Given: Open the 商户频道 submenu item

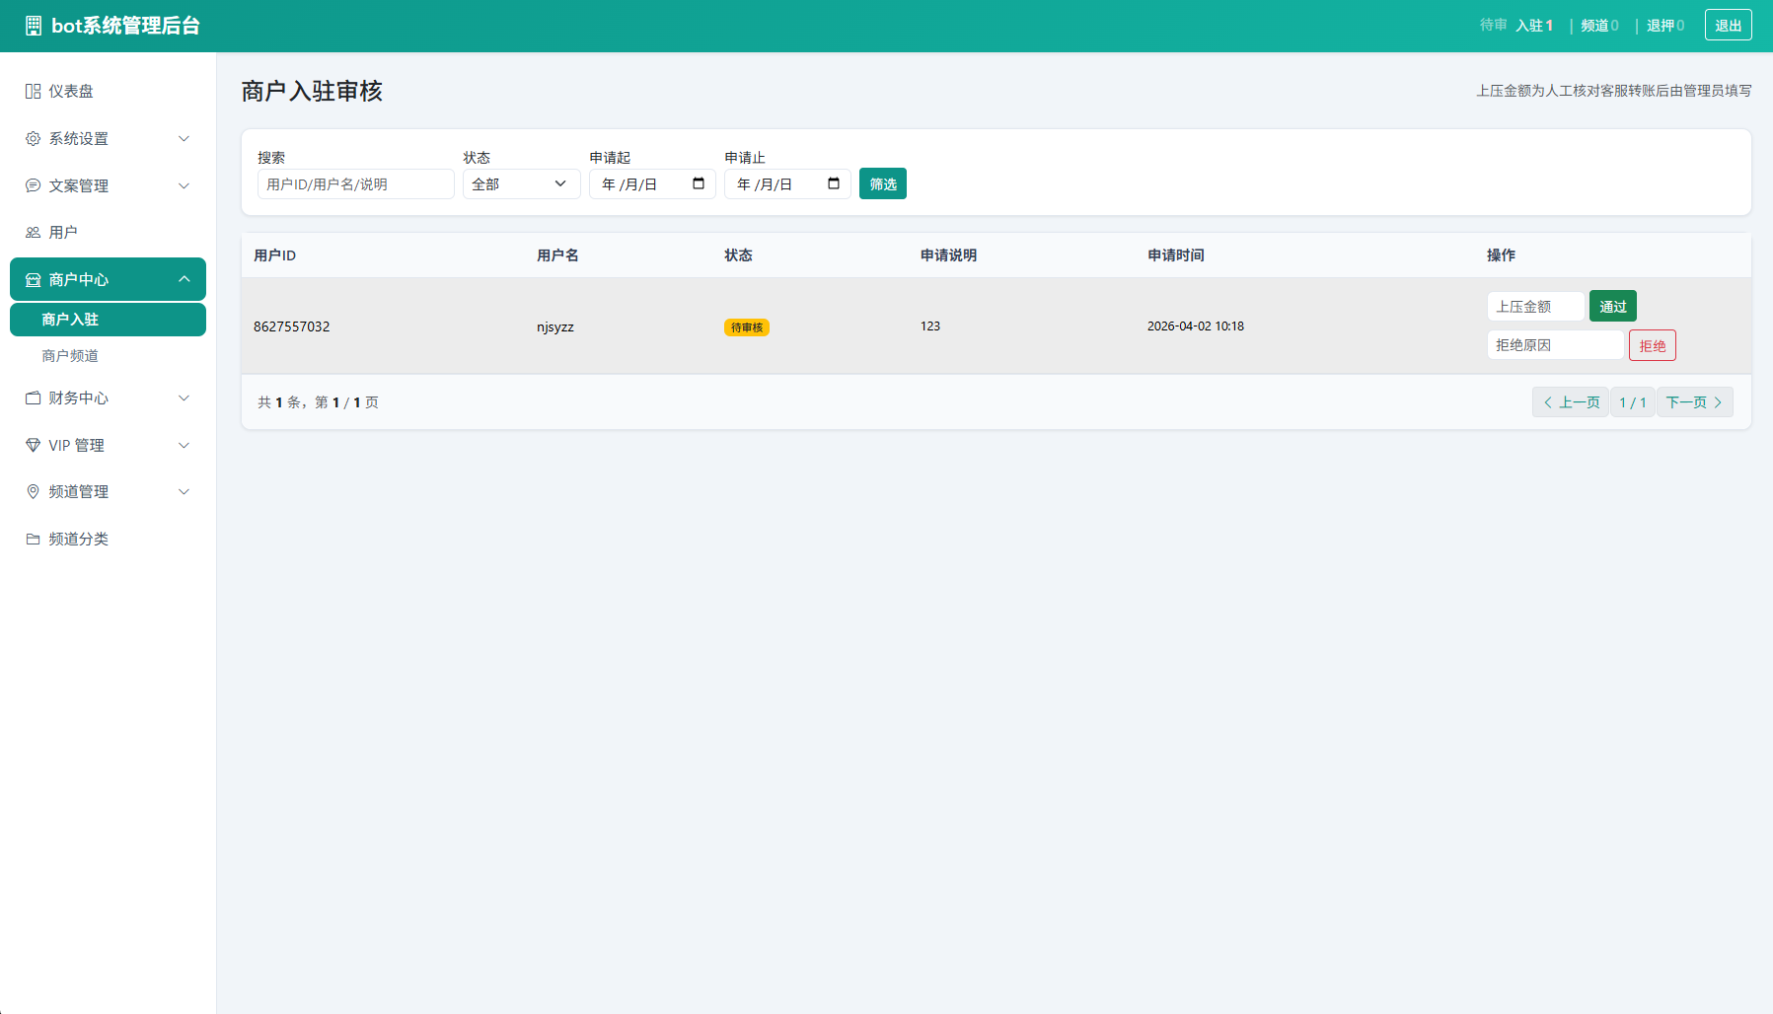Looking at the screenshot, I should tap(70, 355).
